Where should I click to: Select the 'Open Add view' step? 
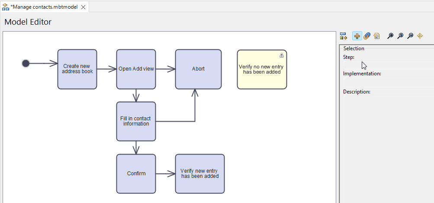click(x=136, y=69)
